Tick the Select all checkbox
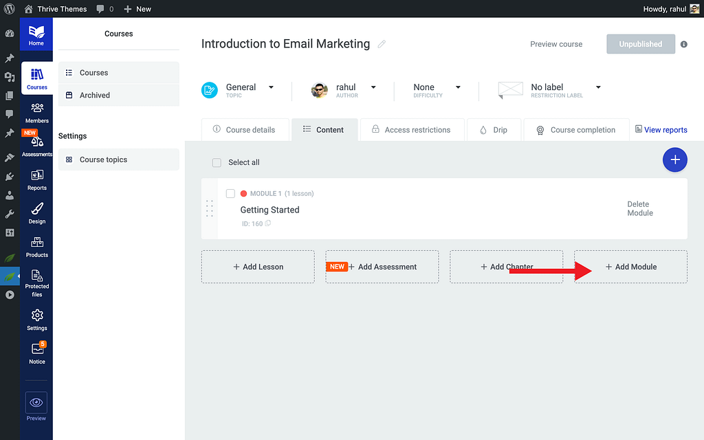Image resolution: width=704 pixels, height=440 pixels. [x=217, y=163]
